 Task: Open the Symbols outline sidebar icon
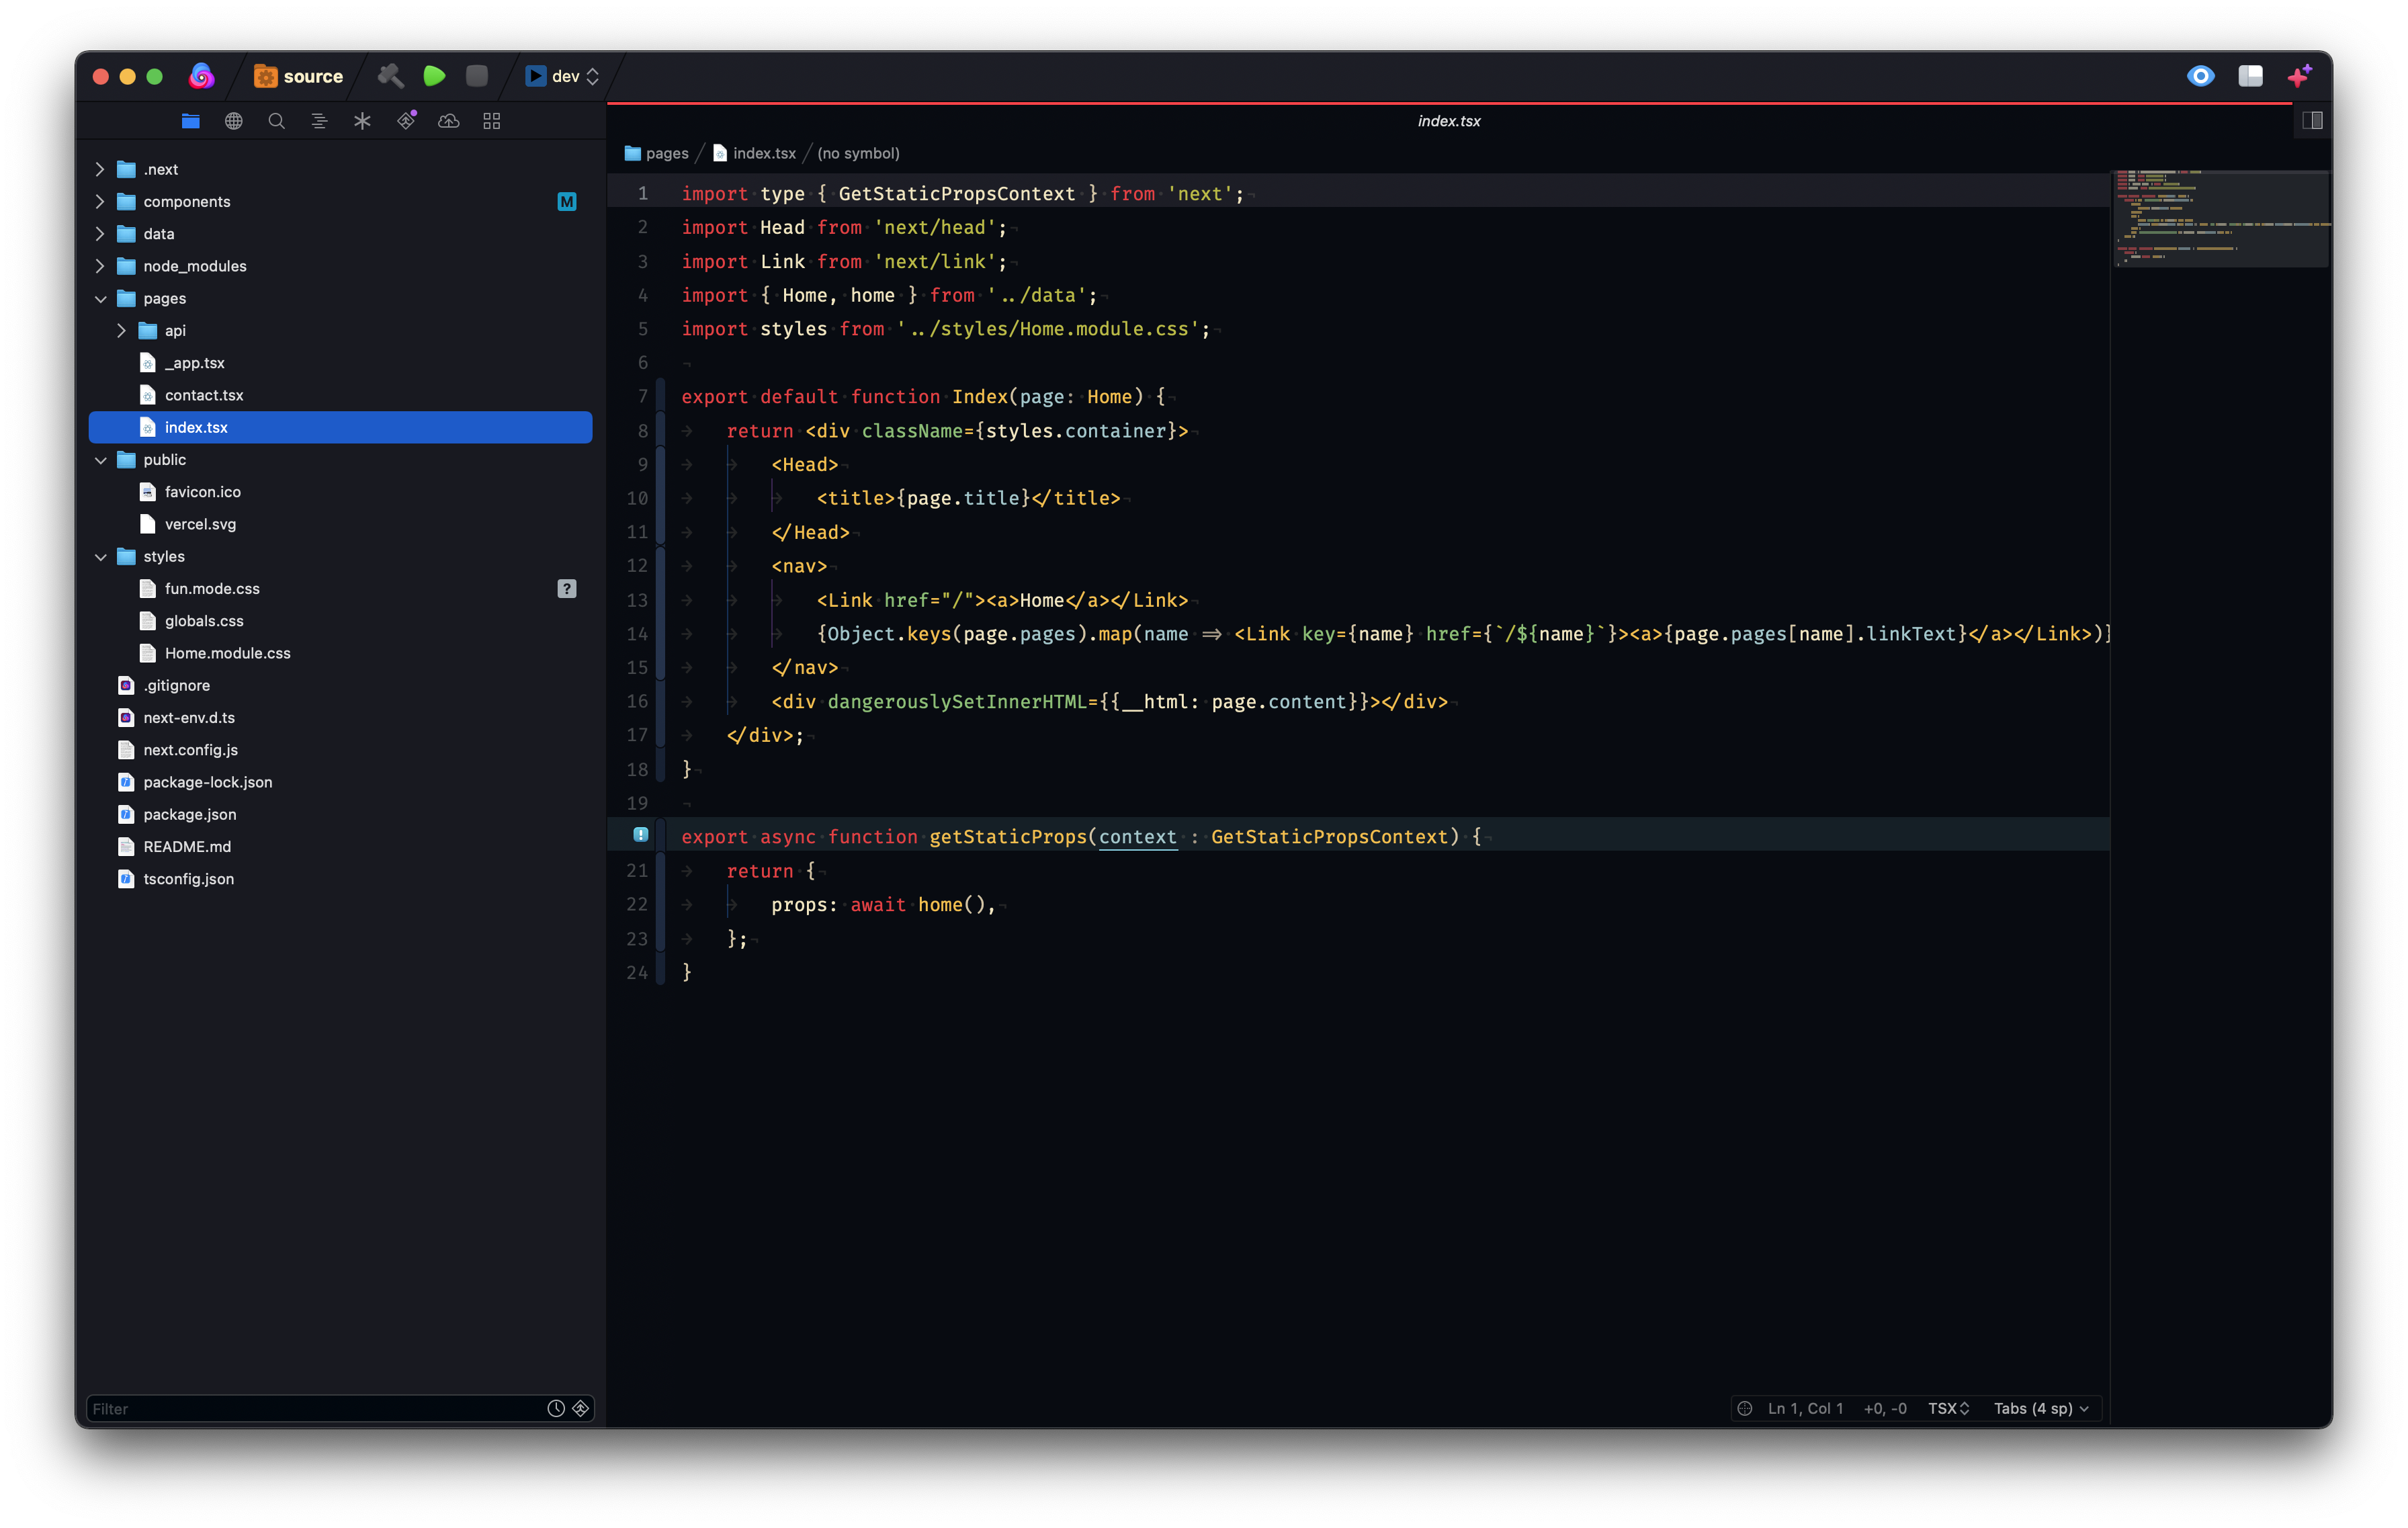tap(319, 121)
